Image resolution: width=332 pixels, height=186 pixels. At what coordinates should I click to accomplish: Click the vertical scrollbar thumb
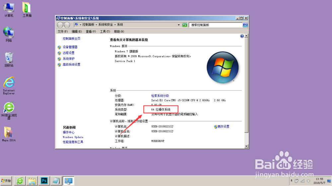coord(246,85)
